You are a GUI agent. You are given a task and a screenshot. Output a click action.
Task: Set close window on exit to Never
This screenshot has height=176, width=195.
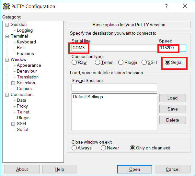pyautogui.click(x=110, y=148)
